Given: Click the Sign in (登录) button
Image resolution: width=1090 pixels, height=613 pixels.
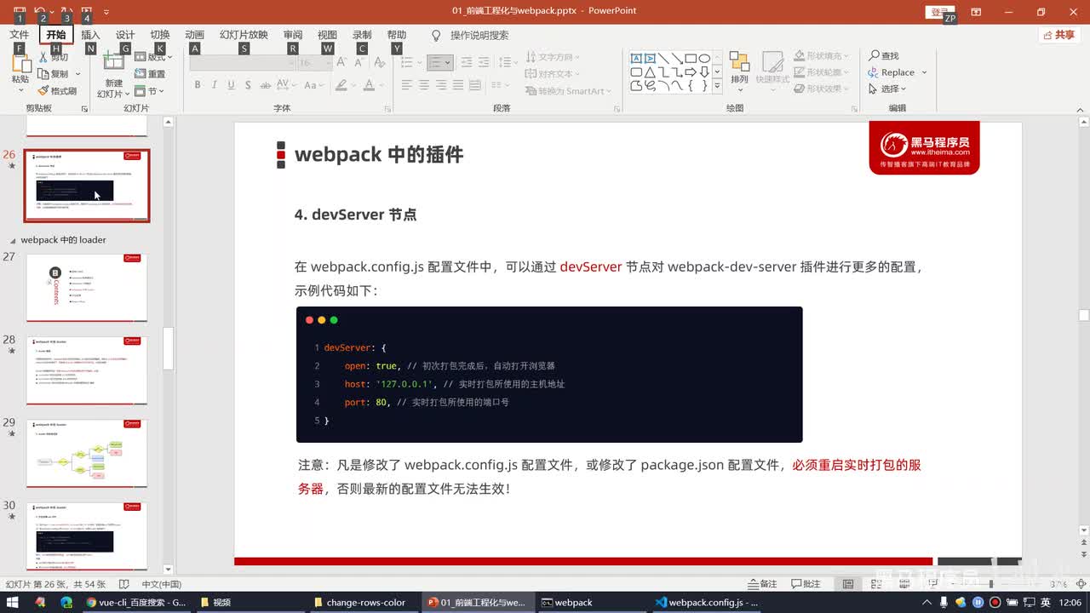Looking at the screenshot, I should (938, 12).
